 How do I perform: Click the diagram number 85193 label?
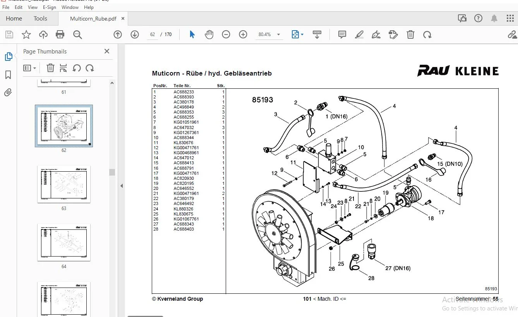click(262, 100)
